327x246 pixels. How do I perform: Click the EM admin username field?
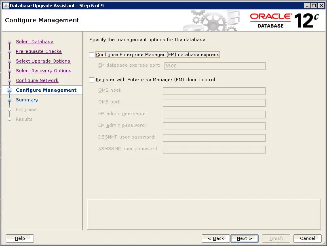[x=214, y=114]
